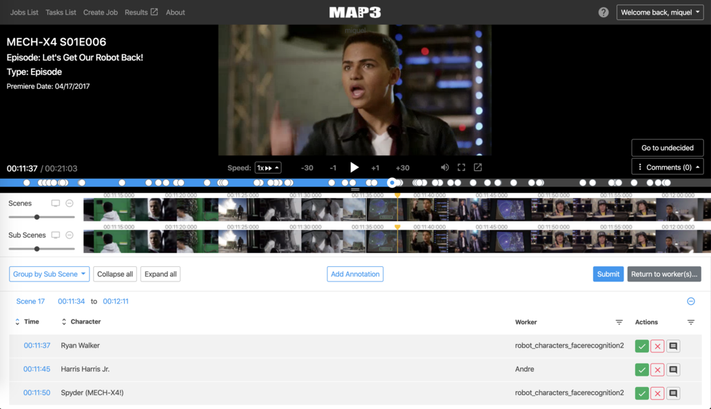This screenshot has width=711, height=409.
Task: Click the Play video button
Action: point(354,168)
